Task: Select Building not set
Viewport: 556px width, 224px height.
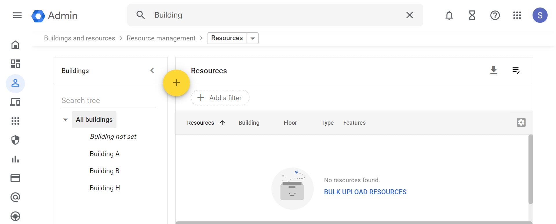Action: pyautogui.click(x=113, y=137)
